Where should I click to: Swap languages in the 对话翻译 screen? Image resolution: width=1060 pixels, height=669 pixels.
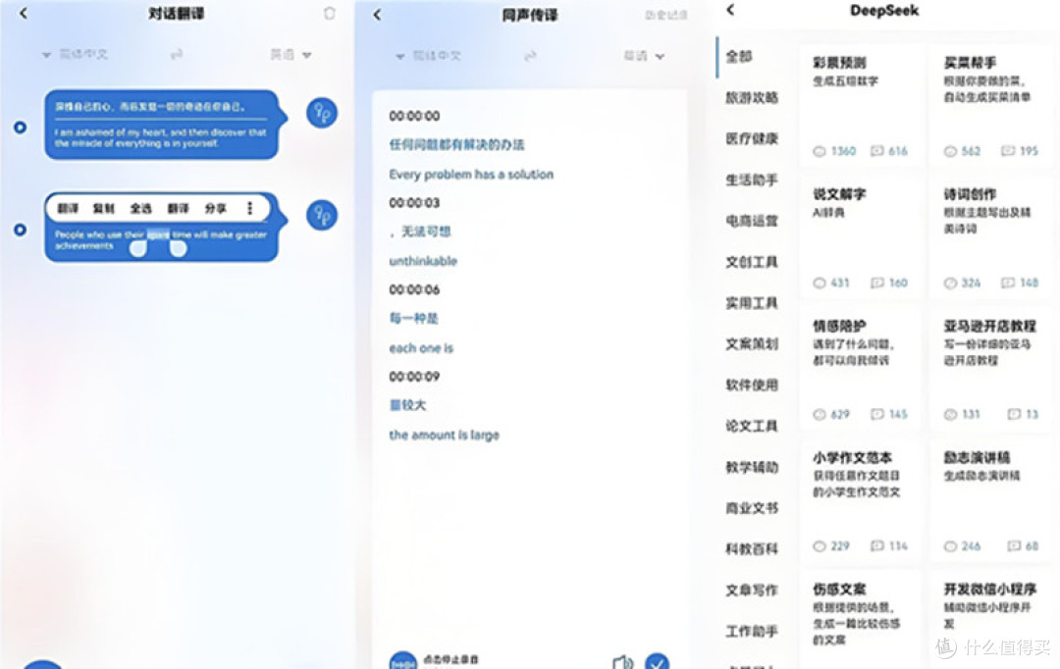point(177,54)
